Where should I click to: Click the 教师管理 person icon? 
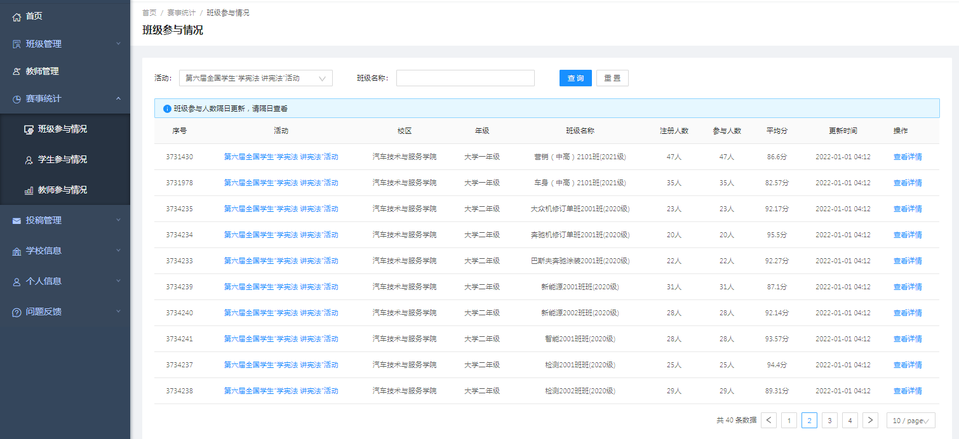tap(17, 72)
